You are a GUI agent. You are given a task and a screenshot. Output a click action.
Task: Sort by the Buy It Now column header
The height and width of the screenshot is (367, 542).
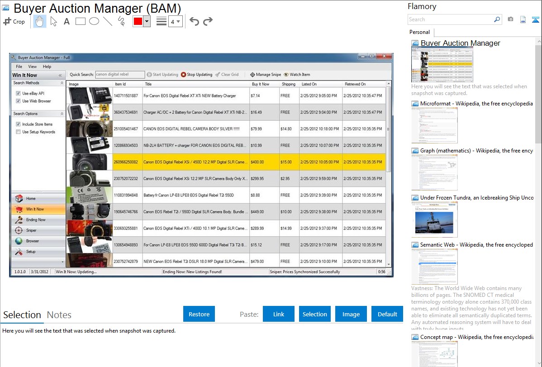(264, 84)
